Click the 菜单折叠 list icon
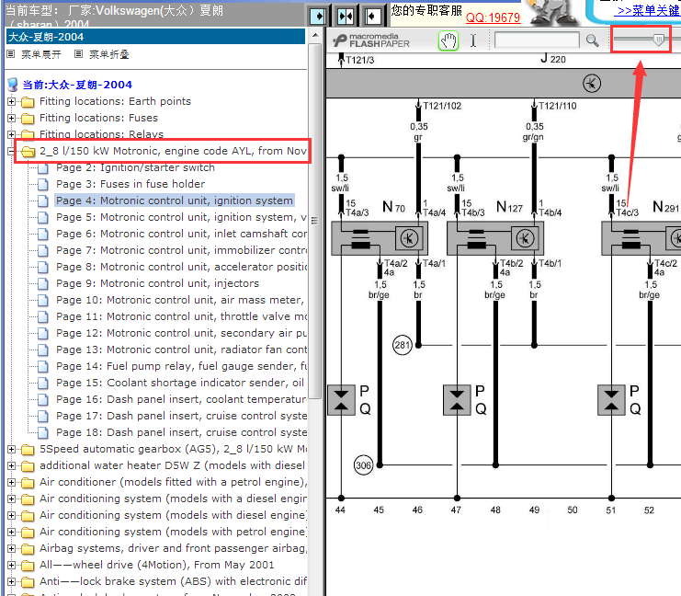The image size is (681, 596). point(79,54)
